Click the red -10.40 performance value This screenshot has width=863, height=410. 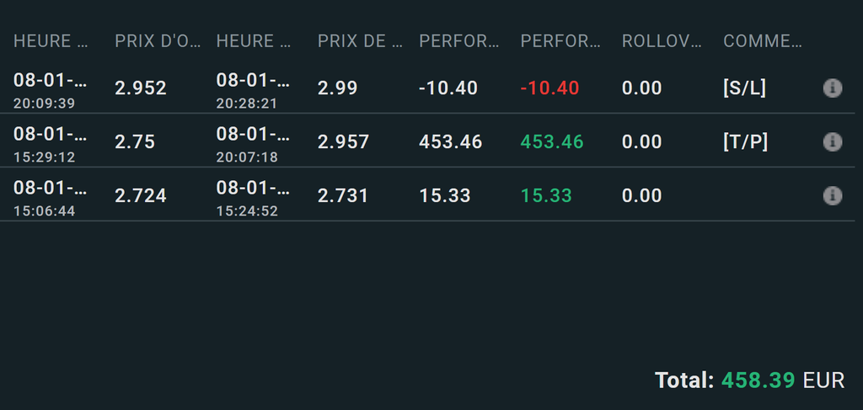tap(549, 88)
